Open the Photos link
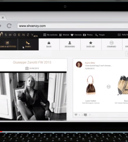 90,35
